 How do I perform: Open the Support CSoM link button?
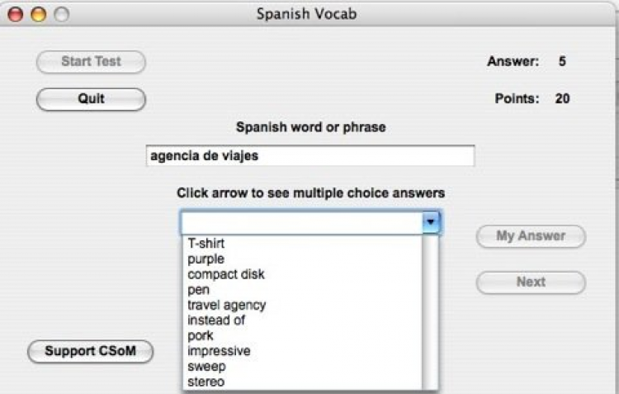coord(91,351)
